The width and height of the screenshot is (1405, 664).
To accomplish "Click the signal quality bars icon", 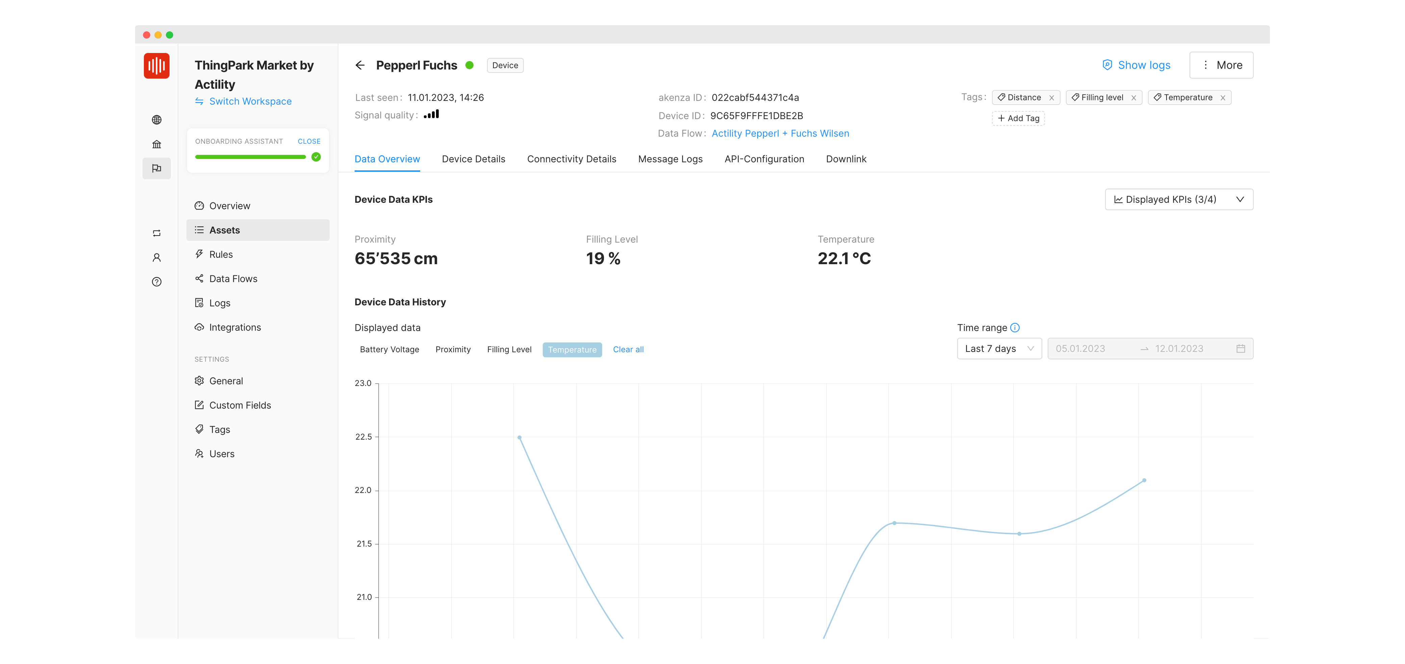I will point(431,114).
